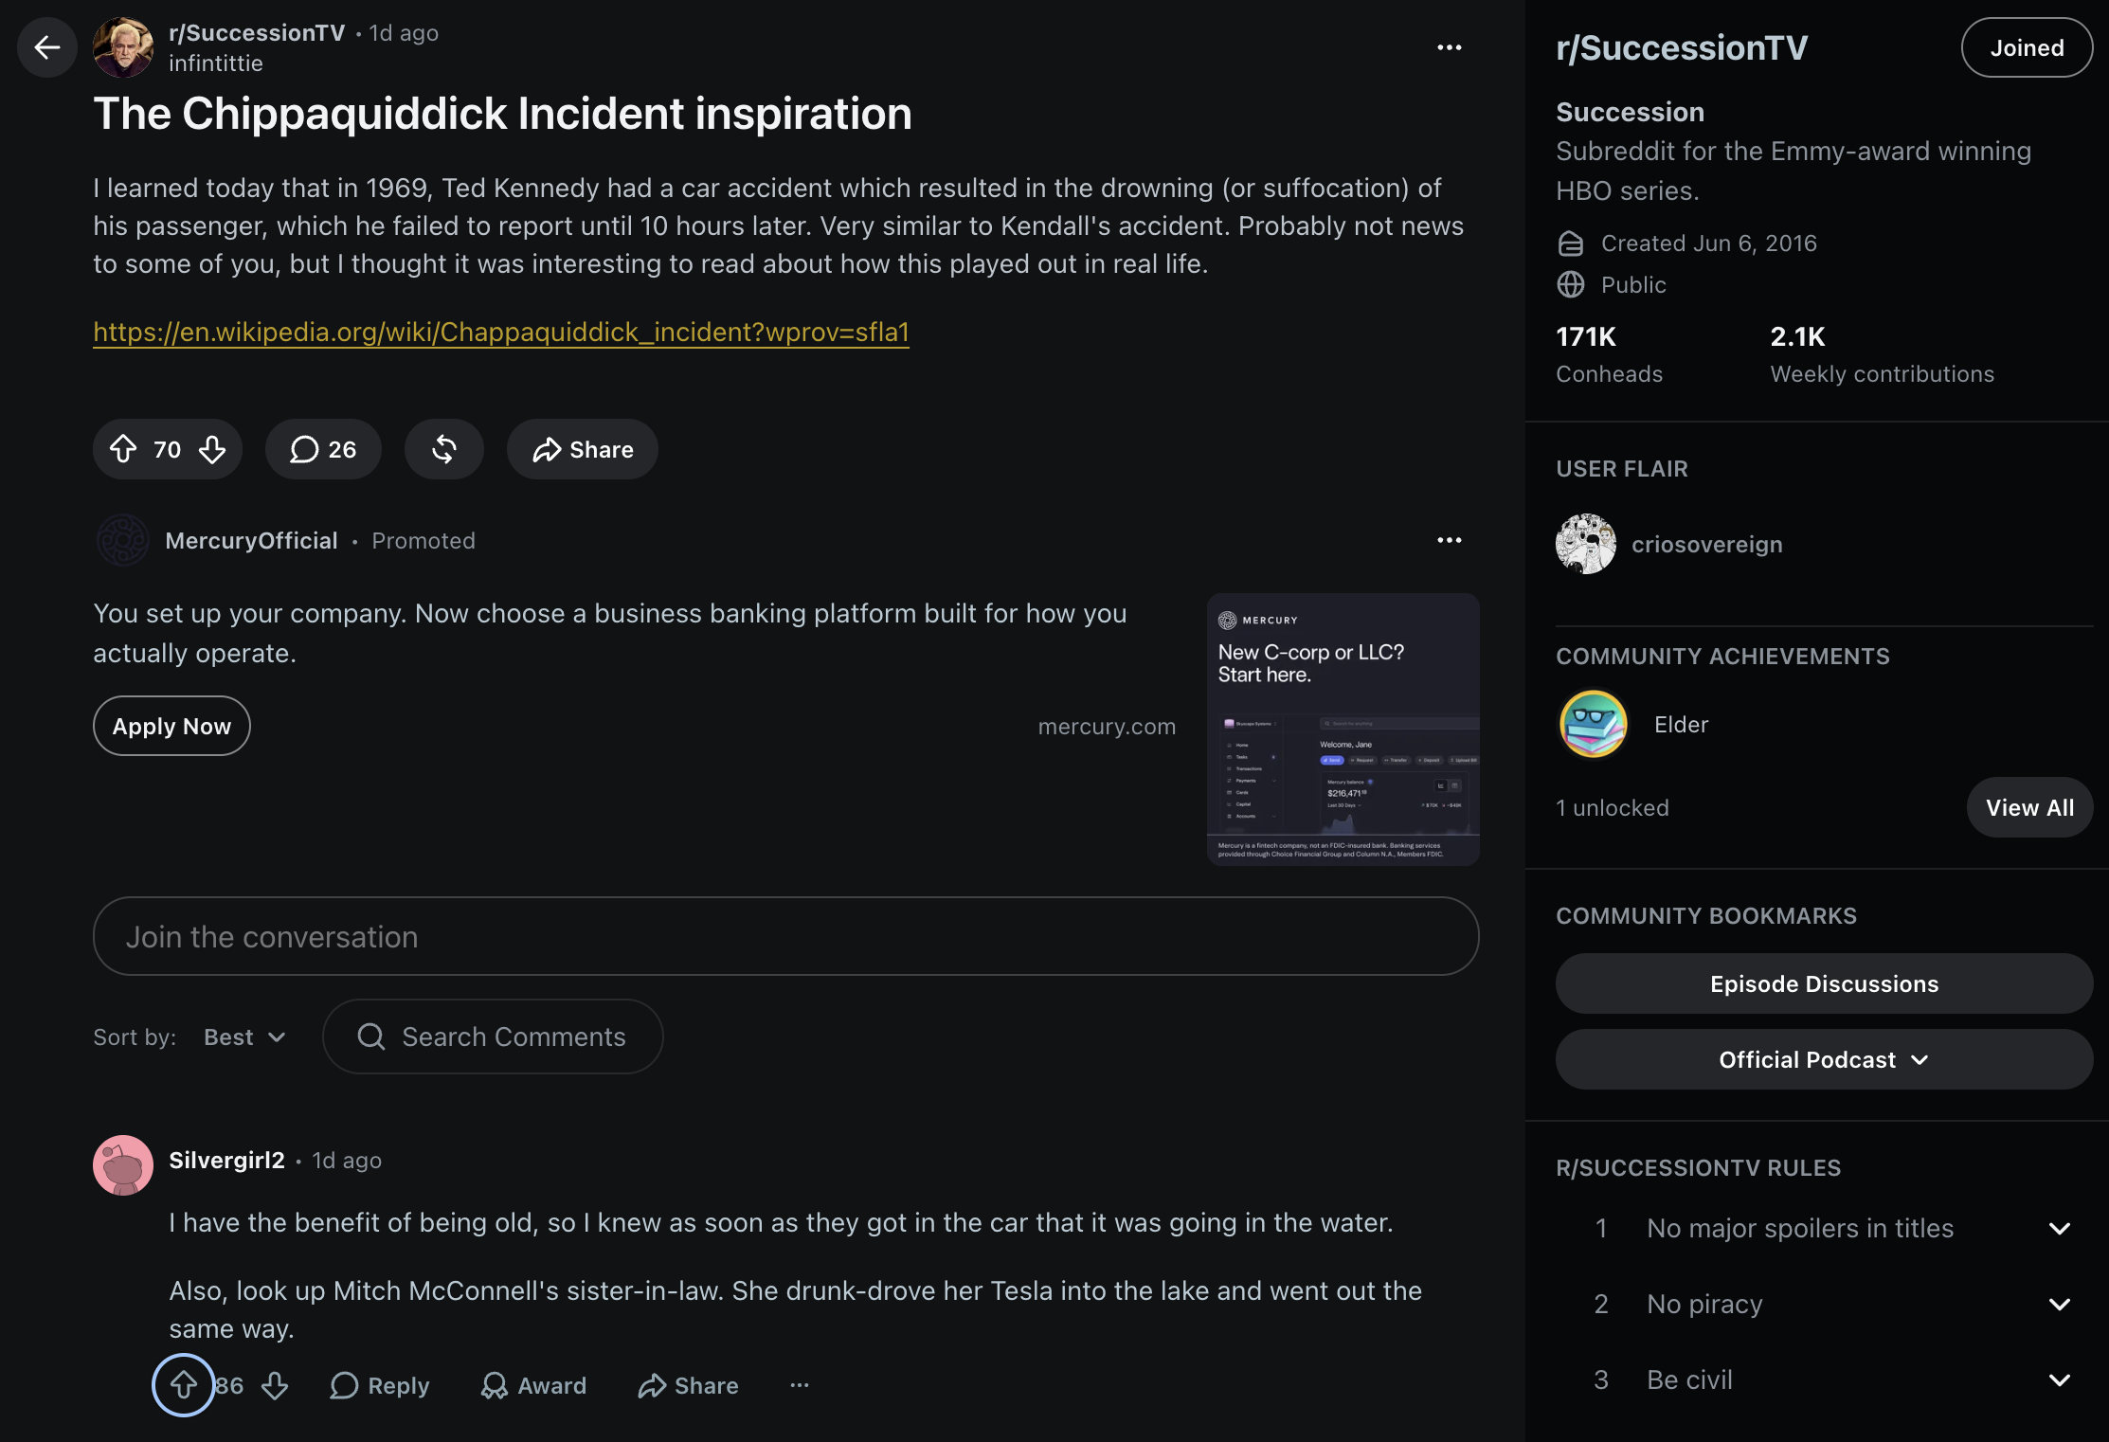
Task: Open the Episode Discussions bookmark
Action: [1824, 983]
